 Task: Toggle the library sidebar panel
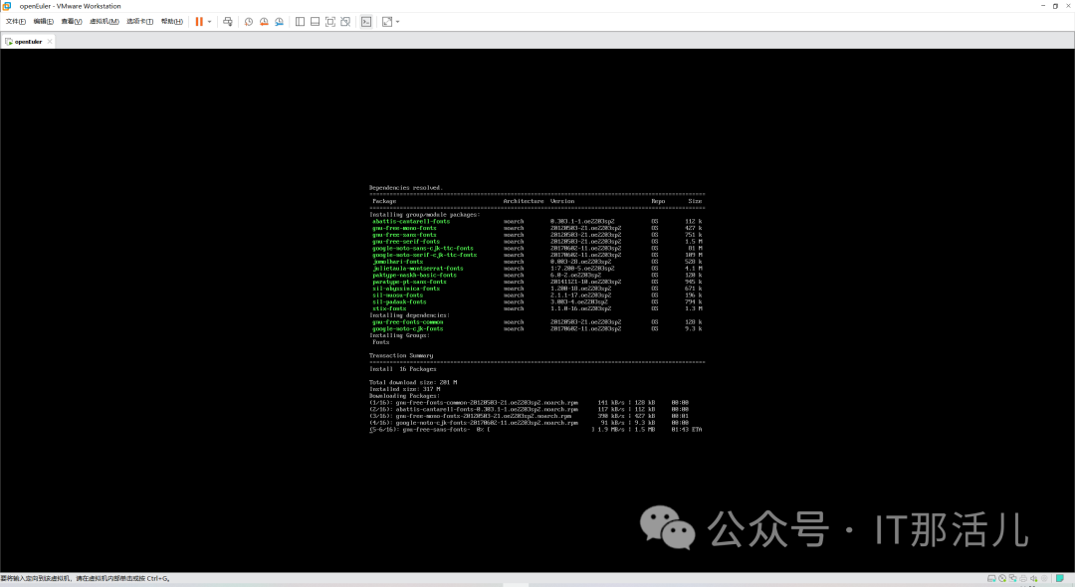pos(300,21)
